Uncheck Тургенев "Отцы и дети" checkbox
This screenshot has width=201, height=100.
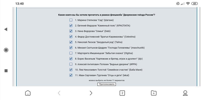click(71, 75)
